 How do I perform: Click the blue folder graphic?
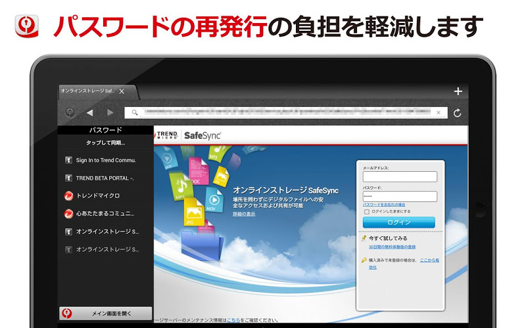(x=203, y=245)
